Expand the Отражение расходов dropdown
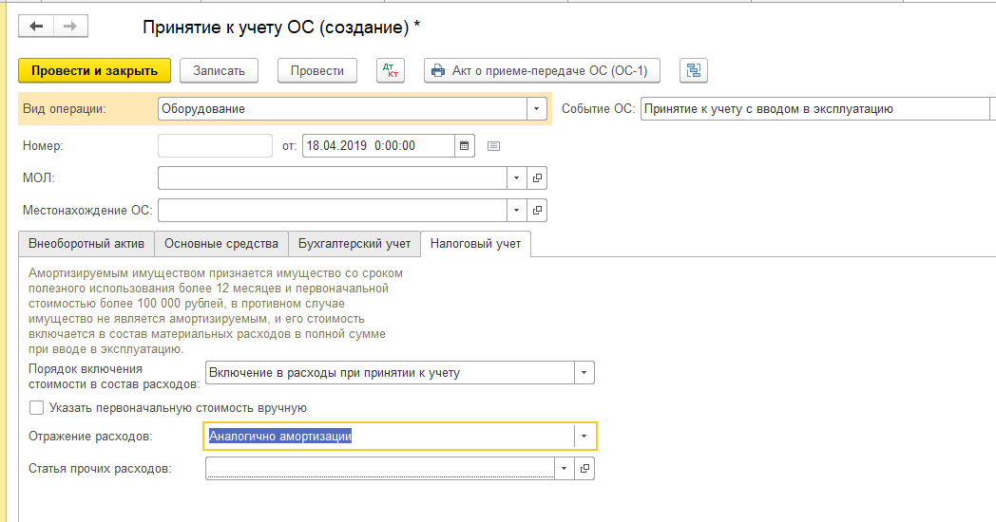996x522 pixels. [584, 437]
